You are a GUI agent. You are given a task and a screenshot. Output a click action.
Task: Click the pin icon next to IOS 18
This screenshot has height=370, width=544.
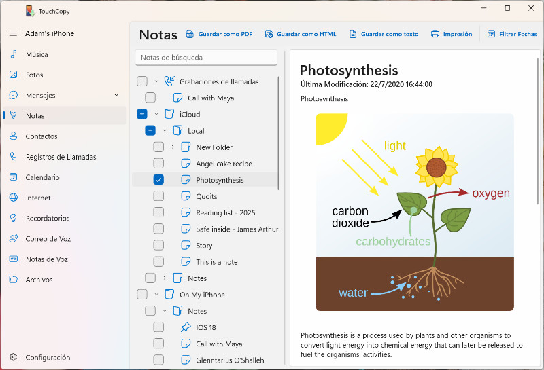tap(186, 327)
